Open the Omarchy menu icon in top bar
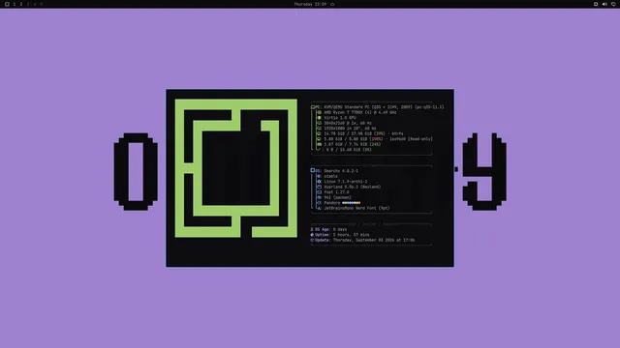This screenshot has width=620, height=348. pos(7,4)
